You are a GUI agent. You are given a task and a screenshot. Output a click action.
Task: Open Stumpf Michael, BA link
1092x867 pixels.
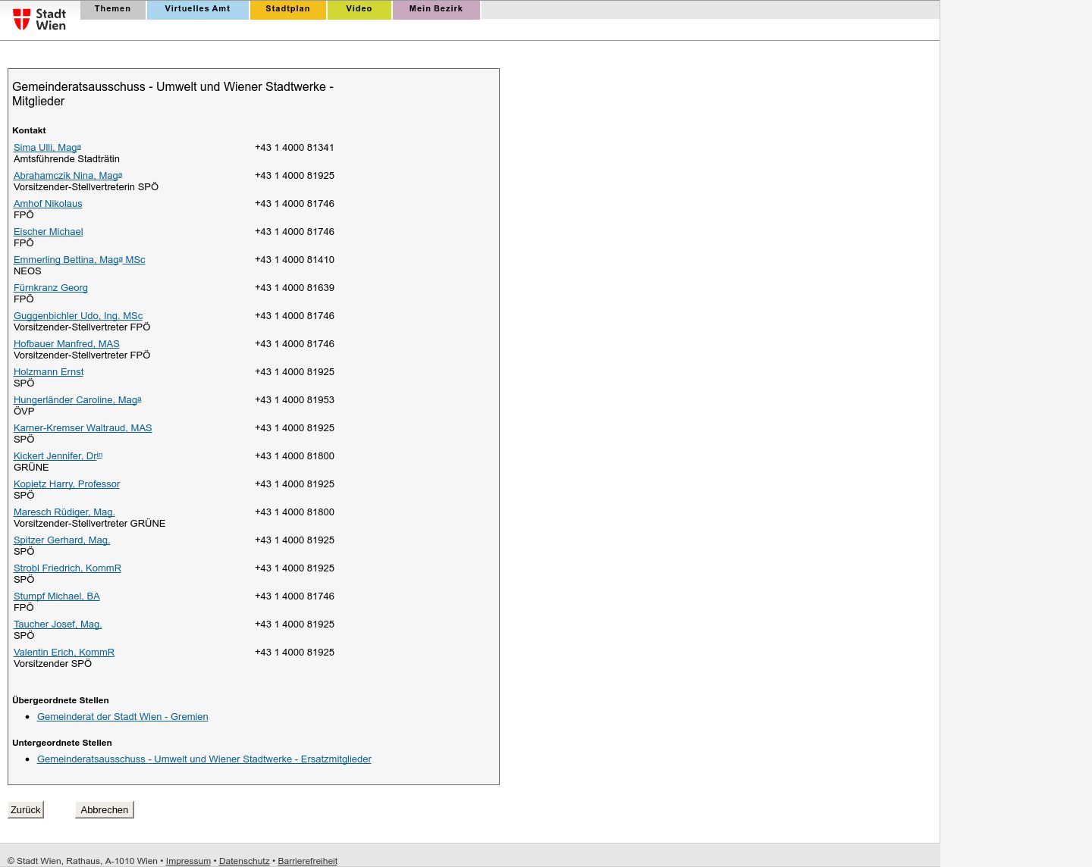tap(57, 596)
